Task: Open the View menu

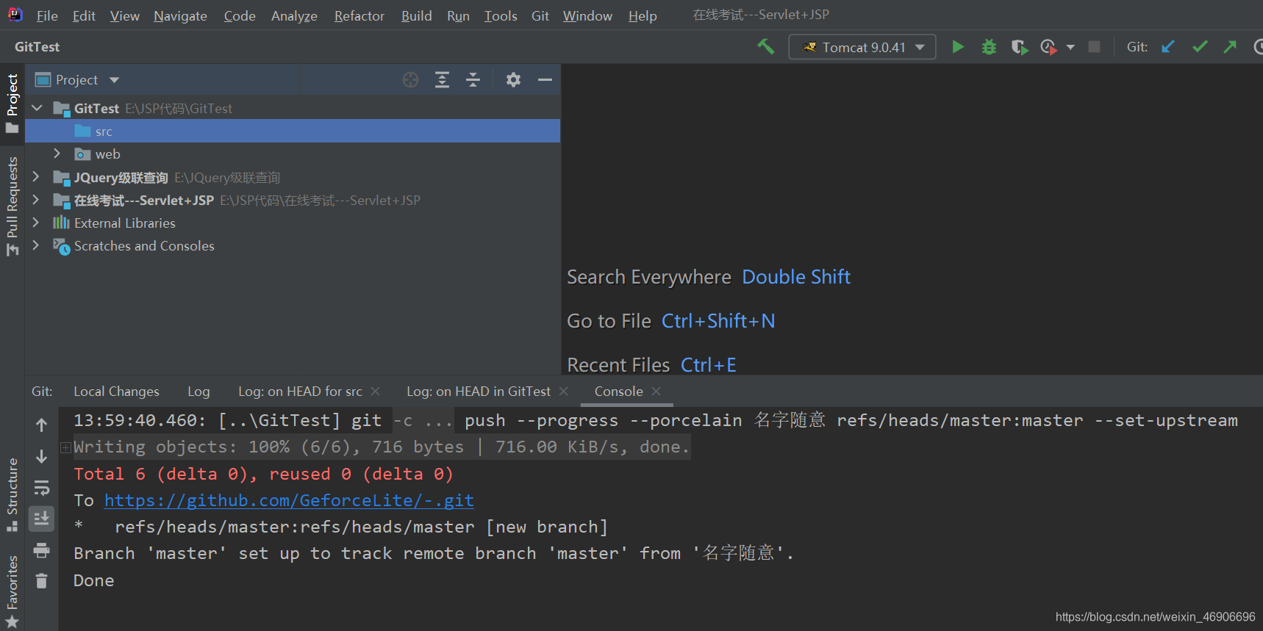Action: click(x=125, y=16)
